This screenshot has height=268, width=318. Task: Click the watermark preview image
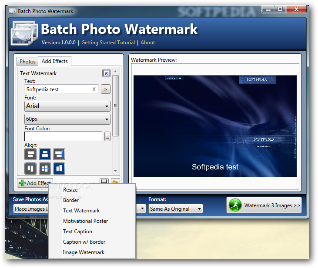point(215,126)
